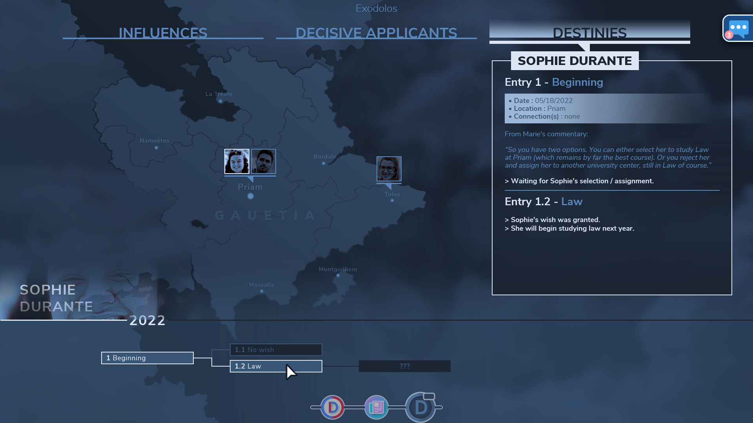Click the male applicant portrait at Priam
Viewport: 753px width, 423px height.
[264, 161]
